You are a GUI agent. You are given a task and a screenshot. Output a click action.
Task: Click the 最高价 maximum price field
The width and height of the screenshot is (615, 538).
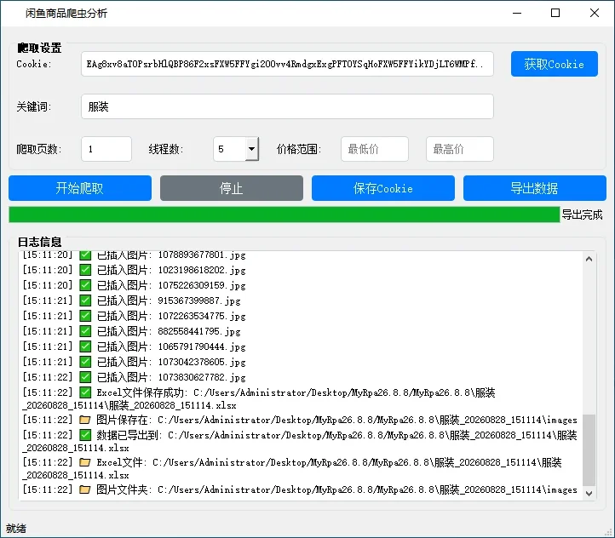click(x=460, y=149)
